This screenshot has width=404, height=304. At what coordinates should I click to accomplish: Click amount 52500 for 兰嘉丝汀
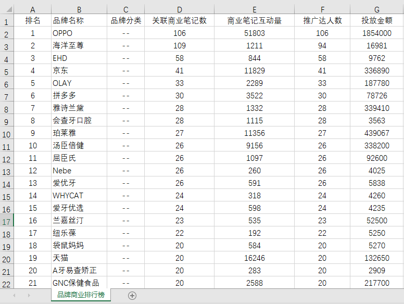pyautogui.click(x=377, y=221)
